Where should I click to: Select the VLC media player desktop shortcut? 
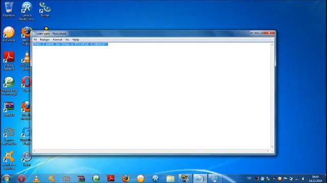tap(26, 60)
